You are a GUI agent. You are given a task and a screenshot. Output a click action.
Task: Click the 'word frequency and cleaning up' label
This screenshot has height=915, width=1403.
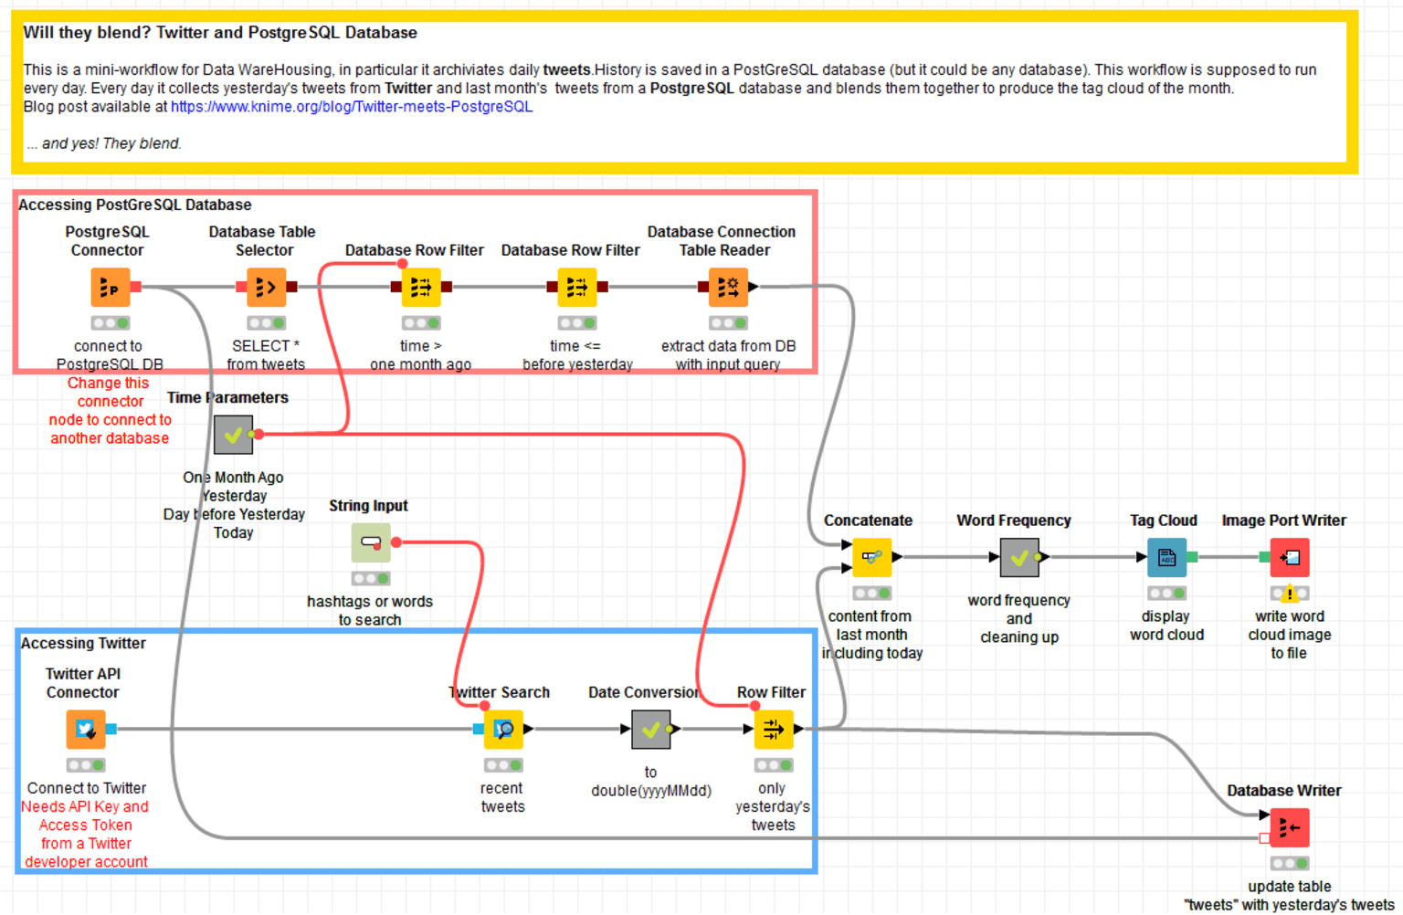[x=1019, y=619]
